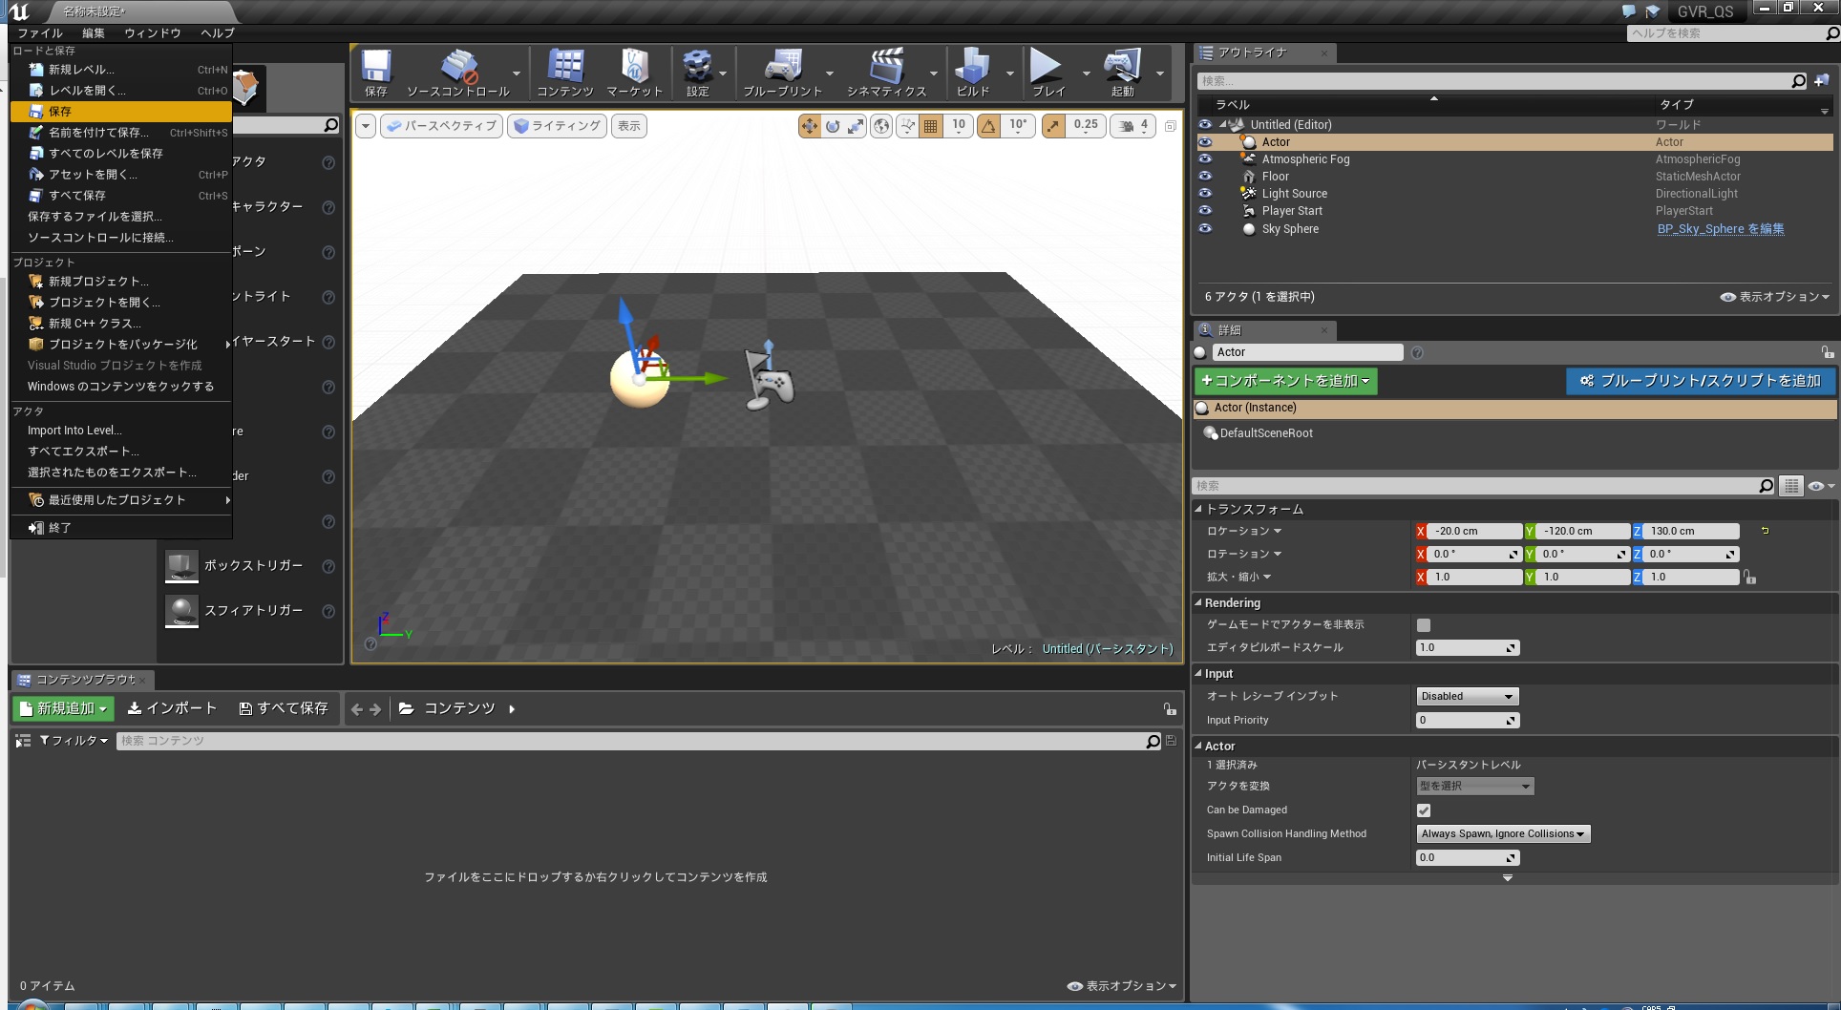Toggle visibility eye for Sky Sphere

pyautogui.click(x=1205, y=229)
